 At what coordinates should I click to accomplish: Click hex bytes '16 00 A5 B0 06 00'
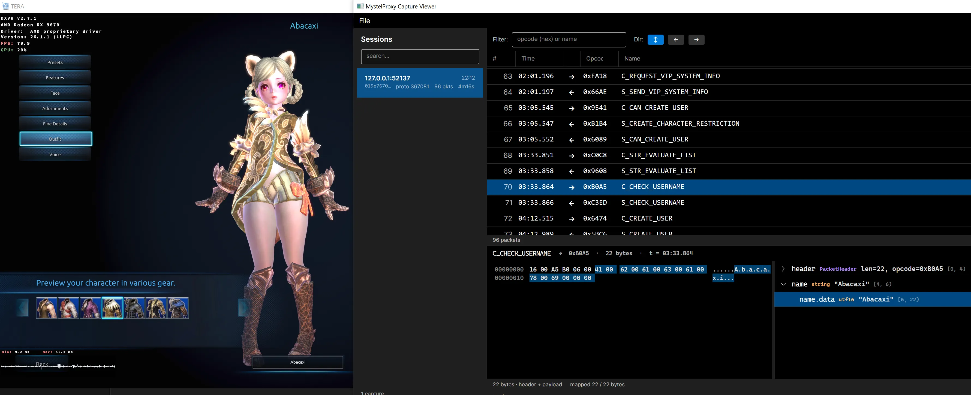tap(560, 270)
